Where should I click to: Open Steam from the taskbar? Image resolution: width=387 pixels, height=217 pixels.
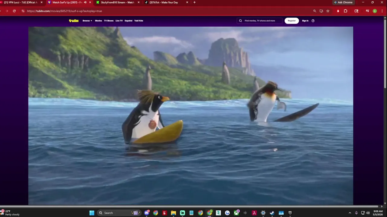272,213
